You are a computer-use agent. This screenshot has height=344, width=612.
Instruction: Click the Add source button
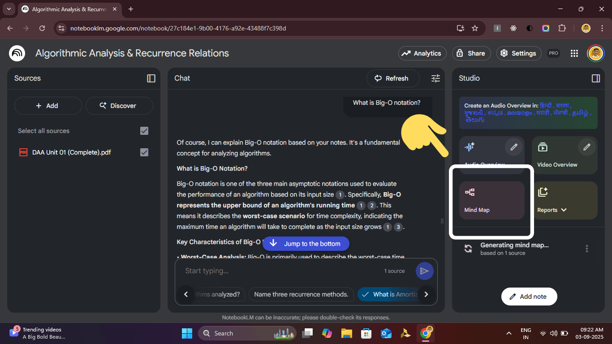48,106
